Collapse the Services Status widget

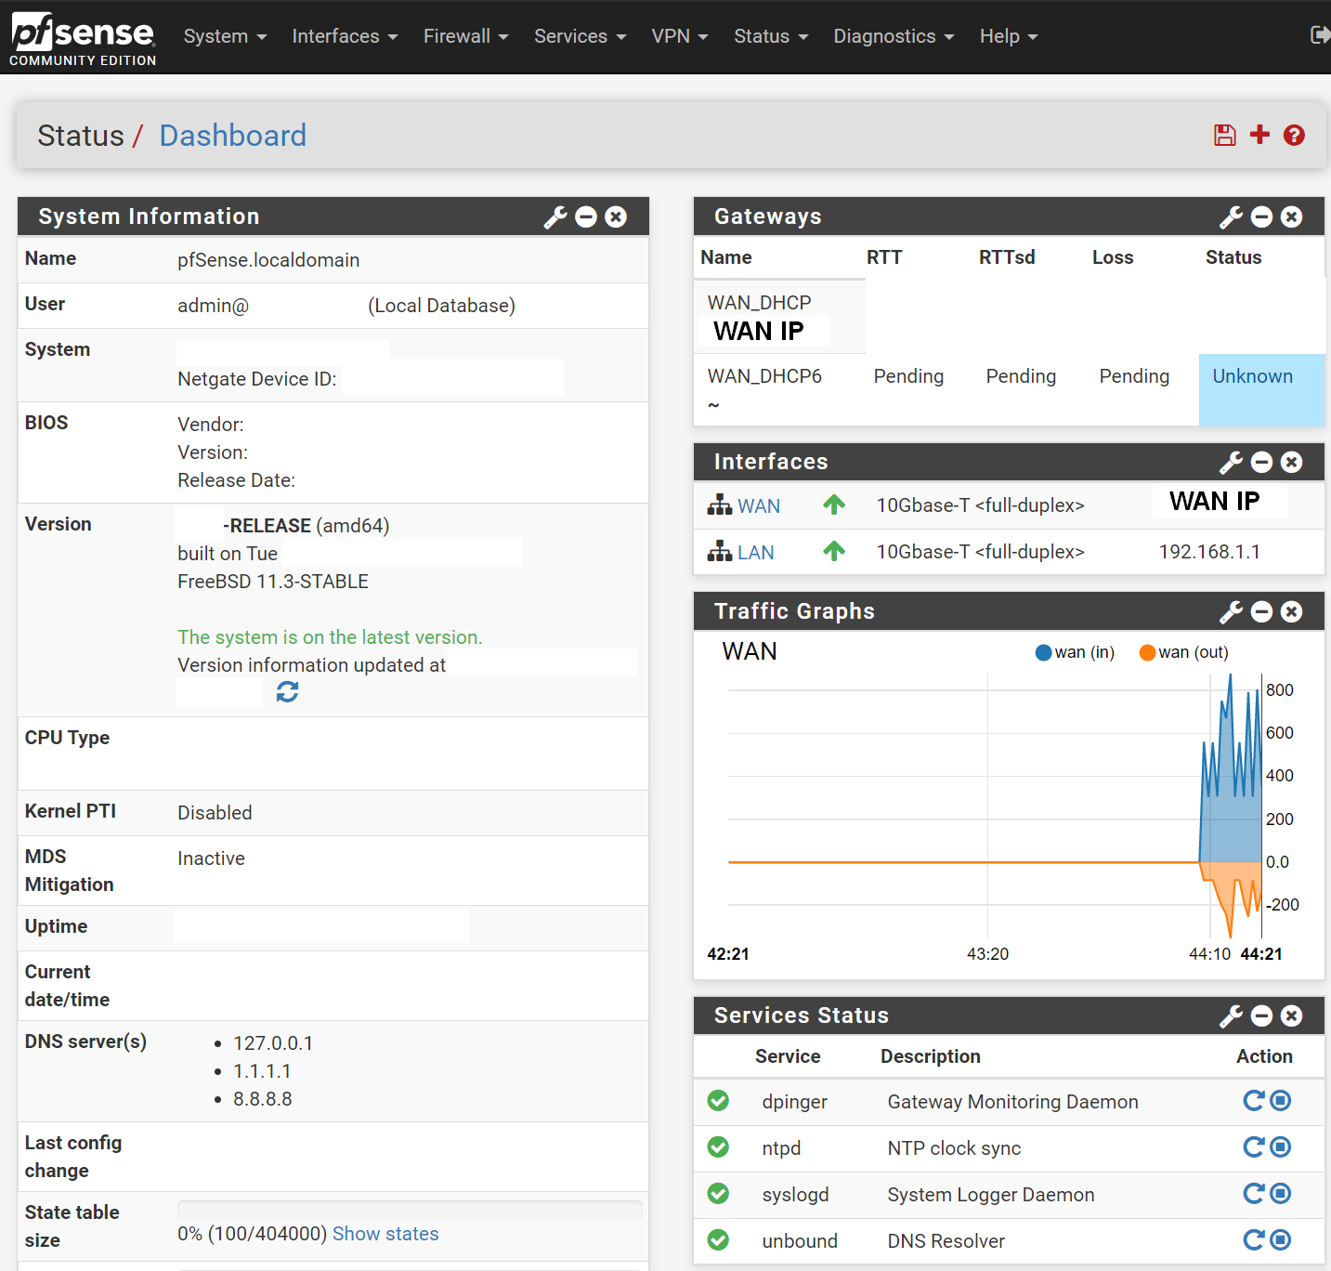pos(1261,1016)
